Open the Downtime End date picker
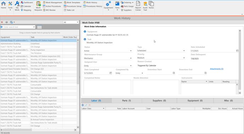The height and width of the screenshot is (134, 244). (x=205, y=73)
